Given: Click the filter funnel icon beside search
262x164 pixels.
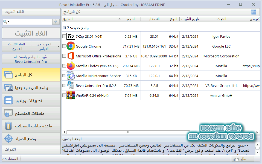Looking at the screenshot, I should [x=56, y=22].
